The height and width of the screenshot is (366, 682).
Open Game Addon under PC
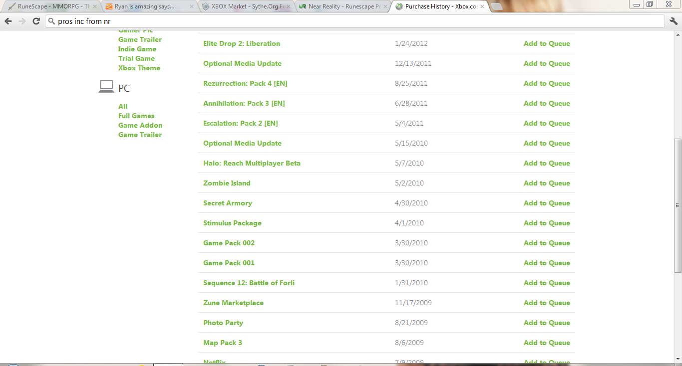click(x=140, y=125)
